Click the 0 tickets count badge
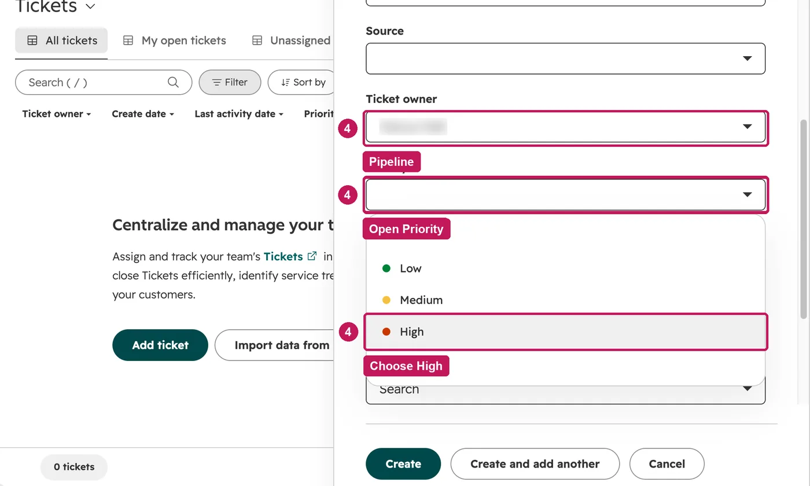The image size is (810, 486). [x=74, y=467]
